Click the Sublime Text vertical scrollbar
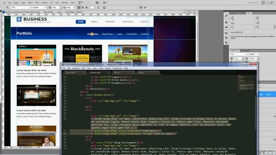The height and width of the screenshot is (155, 276). pos(256,112)
